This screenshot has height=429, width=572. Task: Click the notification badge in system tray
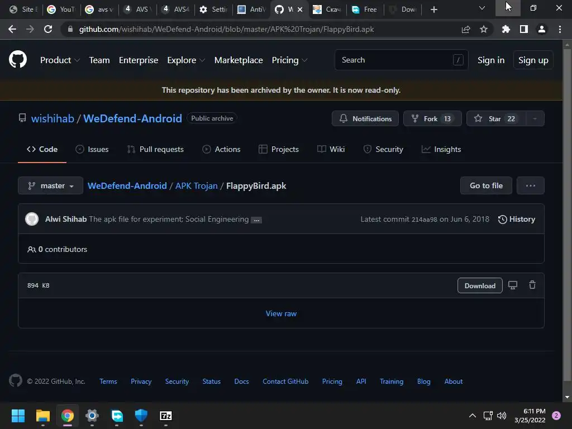(x=556, y=416)
